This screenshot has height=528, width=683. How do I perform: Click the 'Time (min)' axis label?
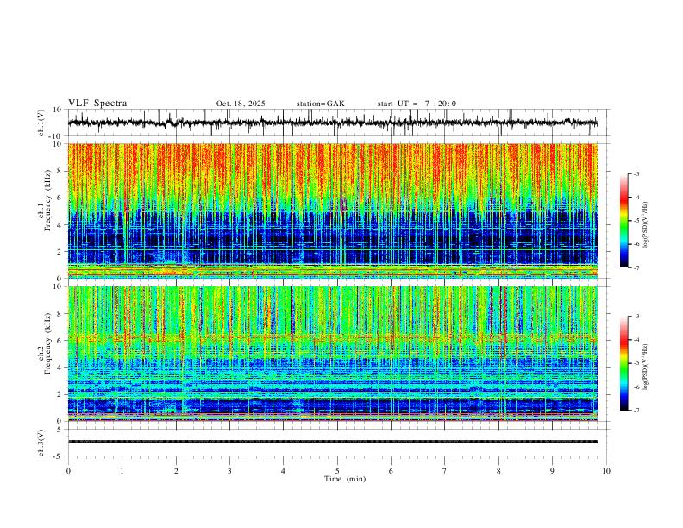(x=345, y=479)
